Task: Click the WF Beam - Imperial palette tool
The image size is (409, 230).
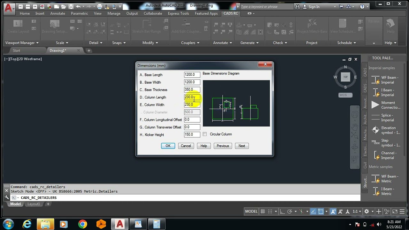Action: point(385,80)
